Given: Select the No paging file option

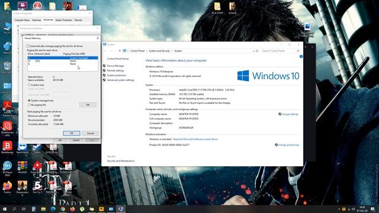Looking at the screenshot, I should pos(29,105).
